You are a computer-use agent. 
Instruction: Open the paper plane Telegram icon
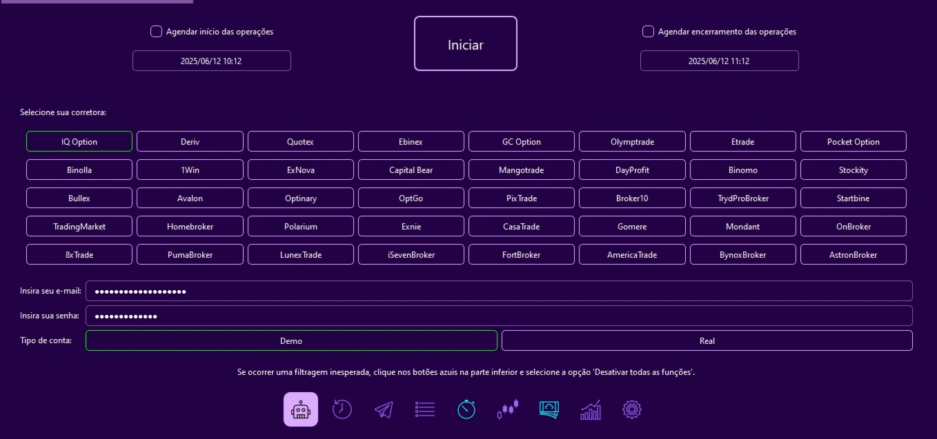point(384,409)
